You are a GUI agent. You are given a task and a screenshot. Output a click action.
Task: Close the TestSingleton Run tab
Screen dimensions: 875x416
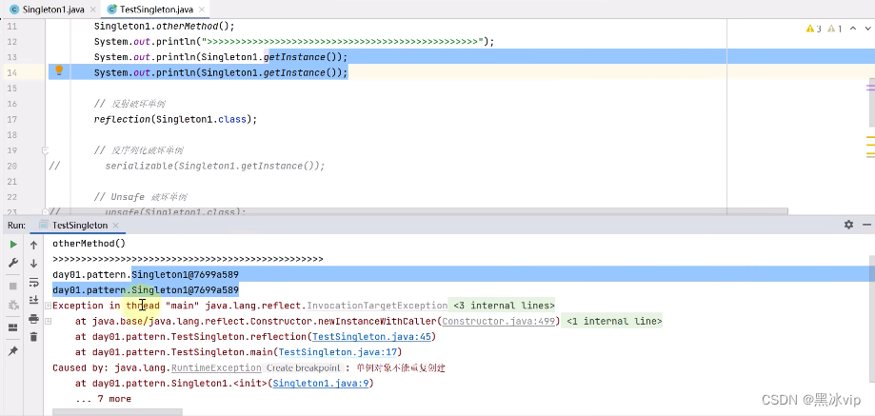tap(115, 226)
